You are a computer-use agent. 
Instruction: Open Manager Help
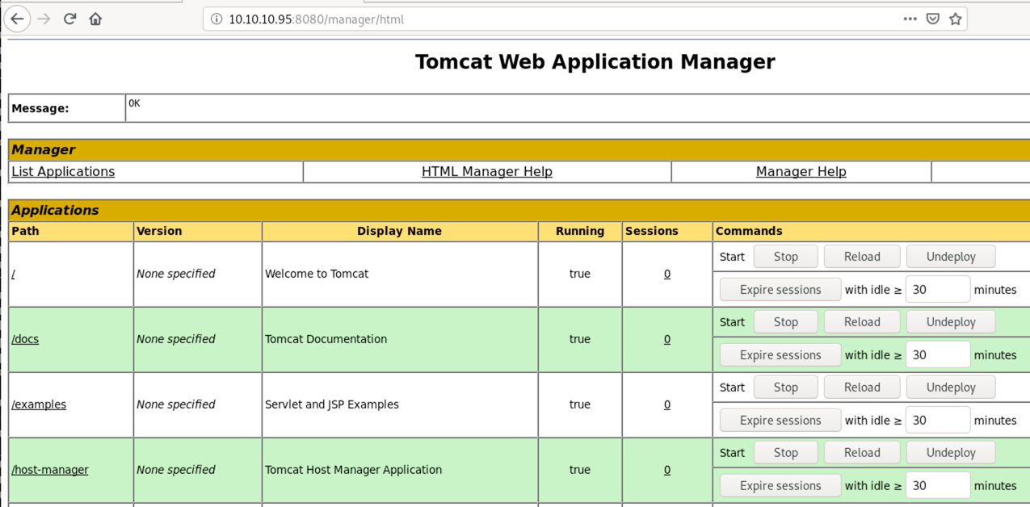tap(801, 171)
